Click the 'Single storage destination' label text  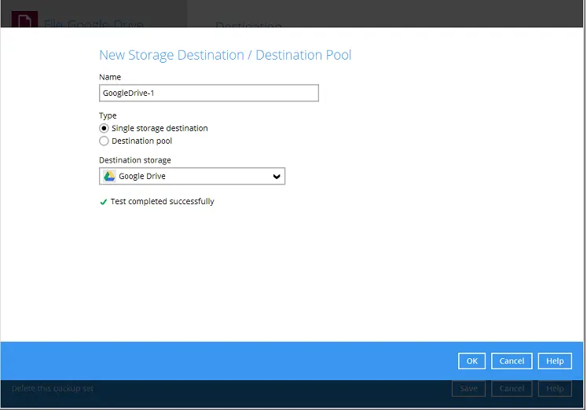[160, 128]
